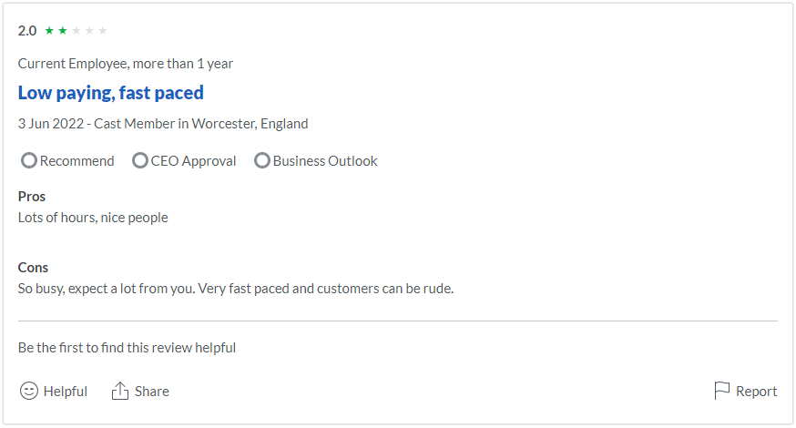Select the Business Outlook circle indicator
The width and height of the screenshot is (796, 428).
[262, 160]
